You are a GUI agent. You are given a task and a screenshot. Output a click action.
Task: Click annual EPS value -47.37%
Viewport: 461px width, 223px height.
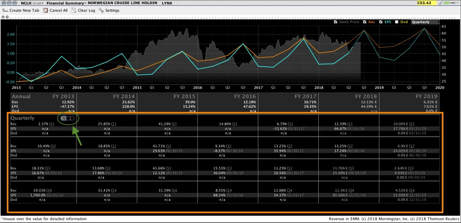click(68, 106)
